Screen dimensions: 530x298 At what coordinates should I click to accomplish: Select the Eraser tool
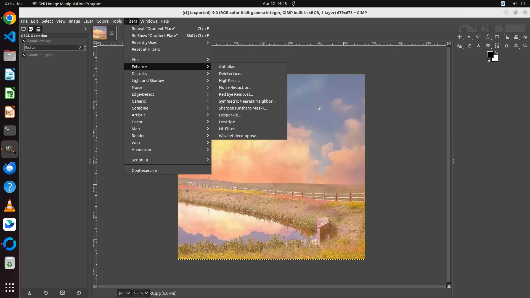(469, 46)
